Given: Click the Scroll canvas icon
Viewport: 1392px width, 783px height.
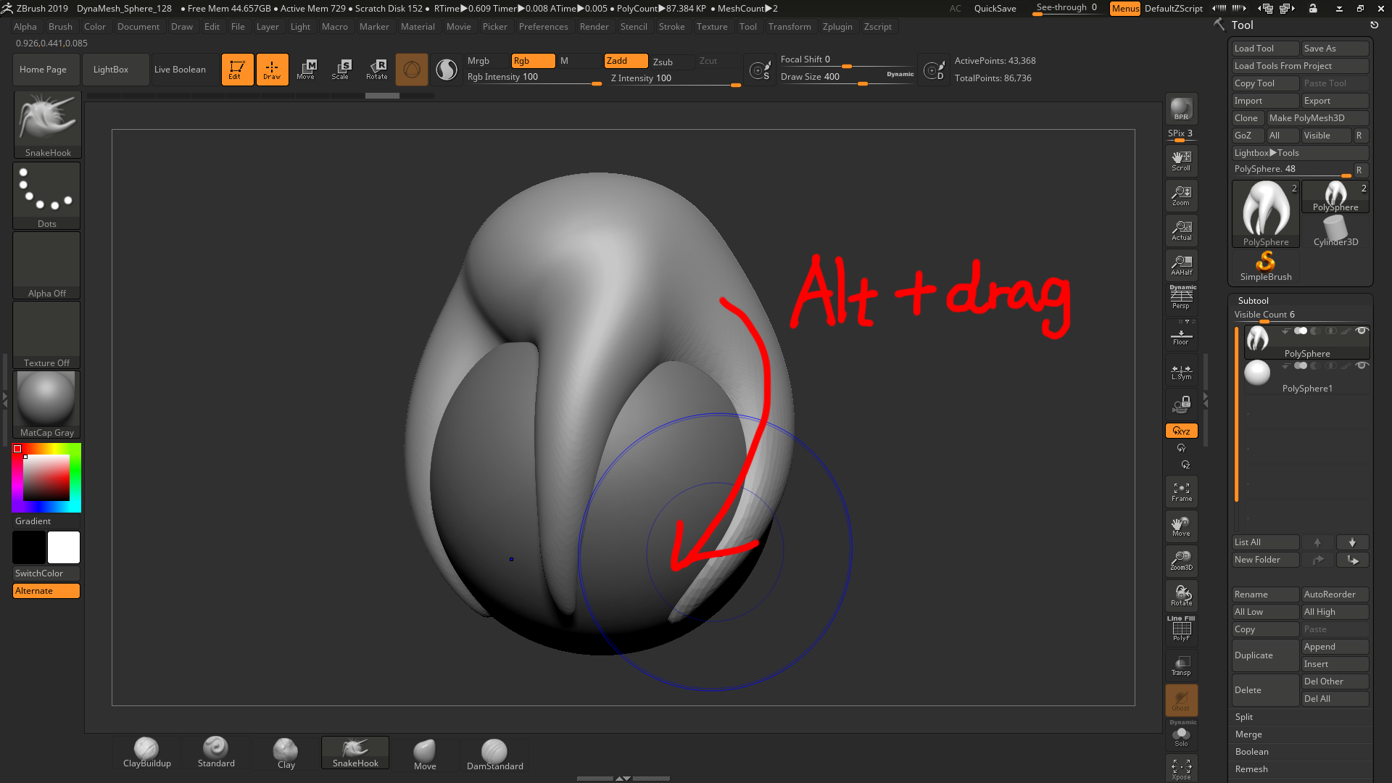Looking at the screenshot, I should (x=1181, y=161).
